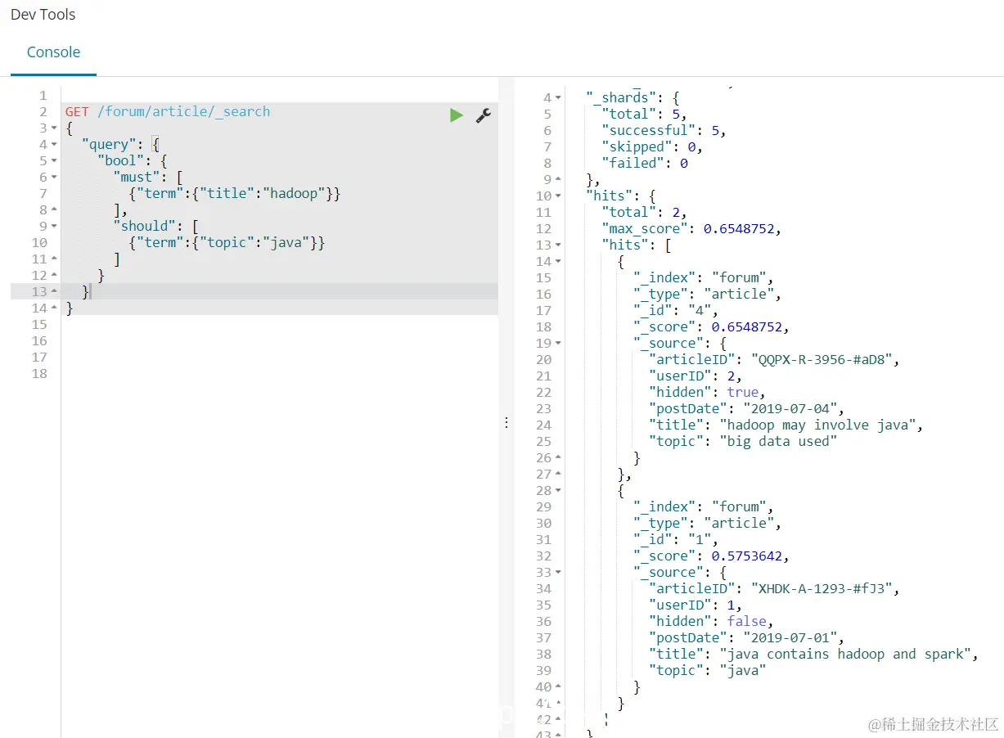Image resolution: width=1004 pixels, height=738 pixels.
Task: Collapse the "must" array at line 6
Action: tap(54, 178)
